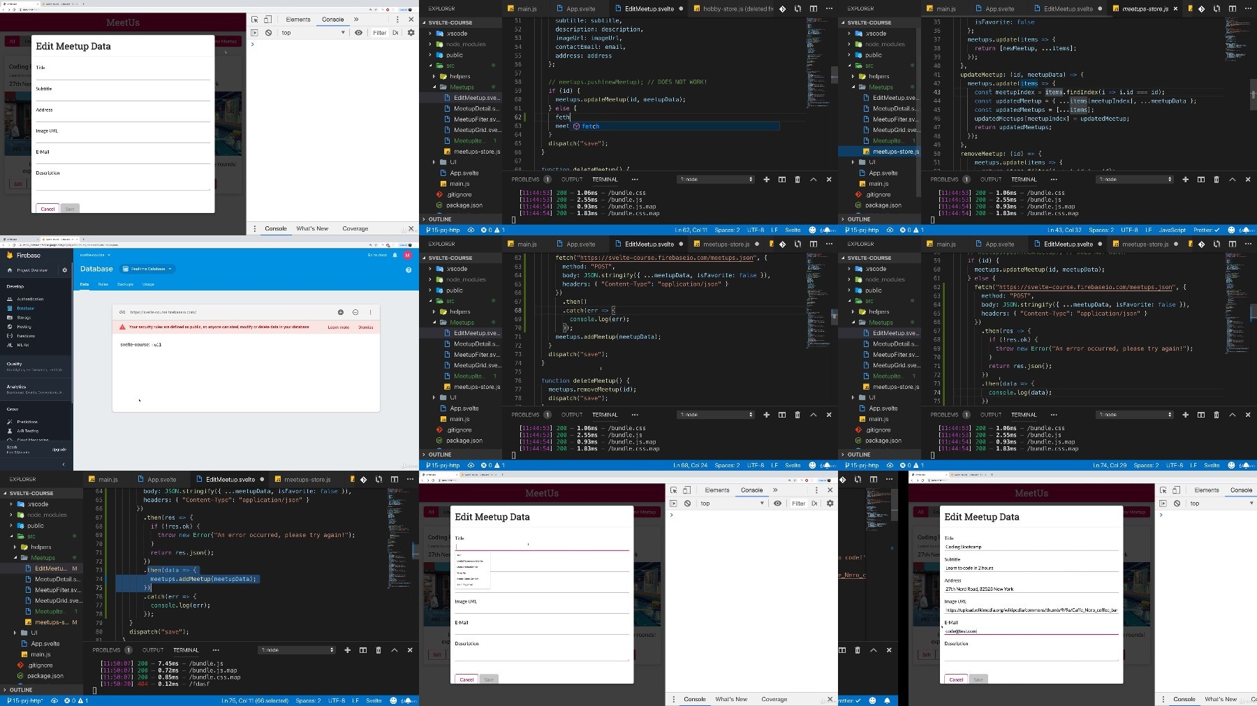Viewport: 1257px width, 706px height.
Task: Open OUTPUT panel tab in hobby-store.js window
Action: tap(572, 179)
